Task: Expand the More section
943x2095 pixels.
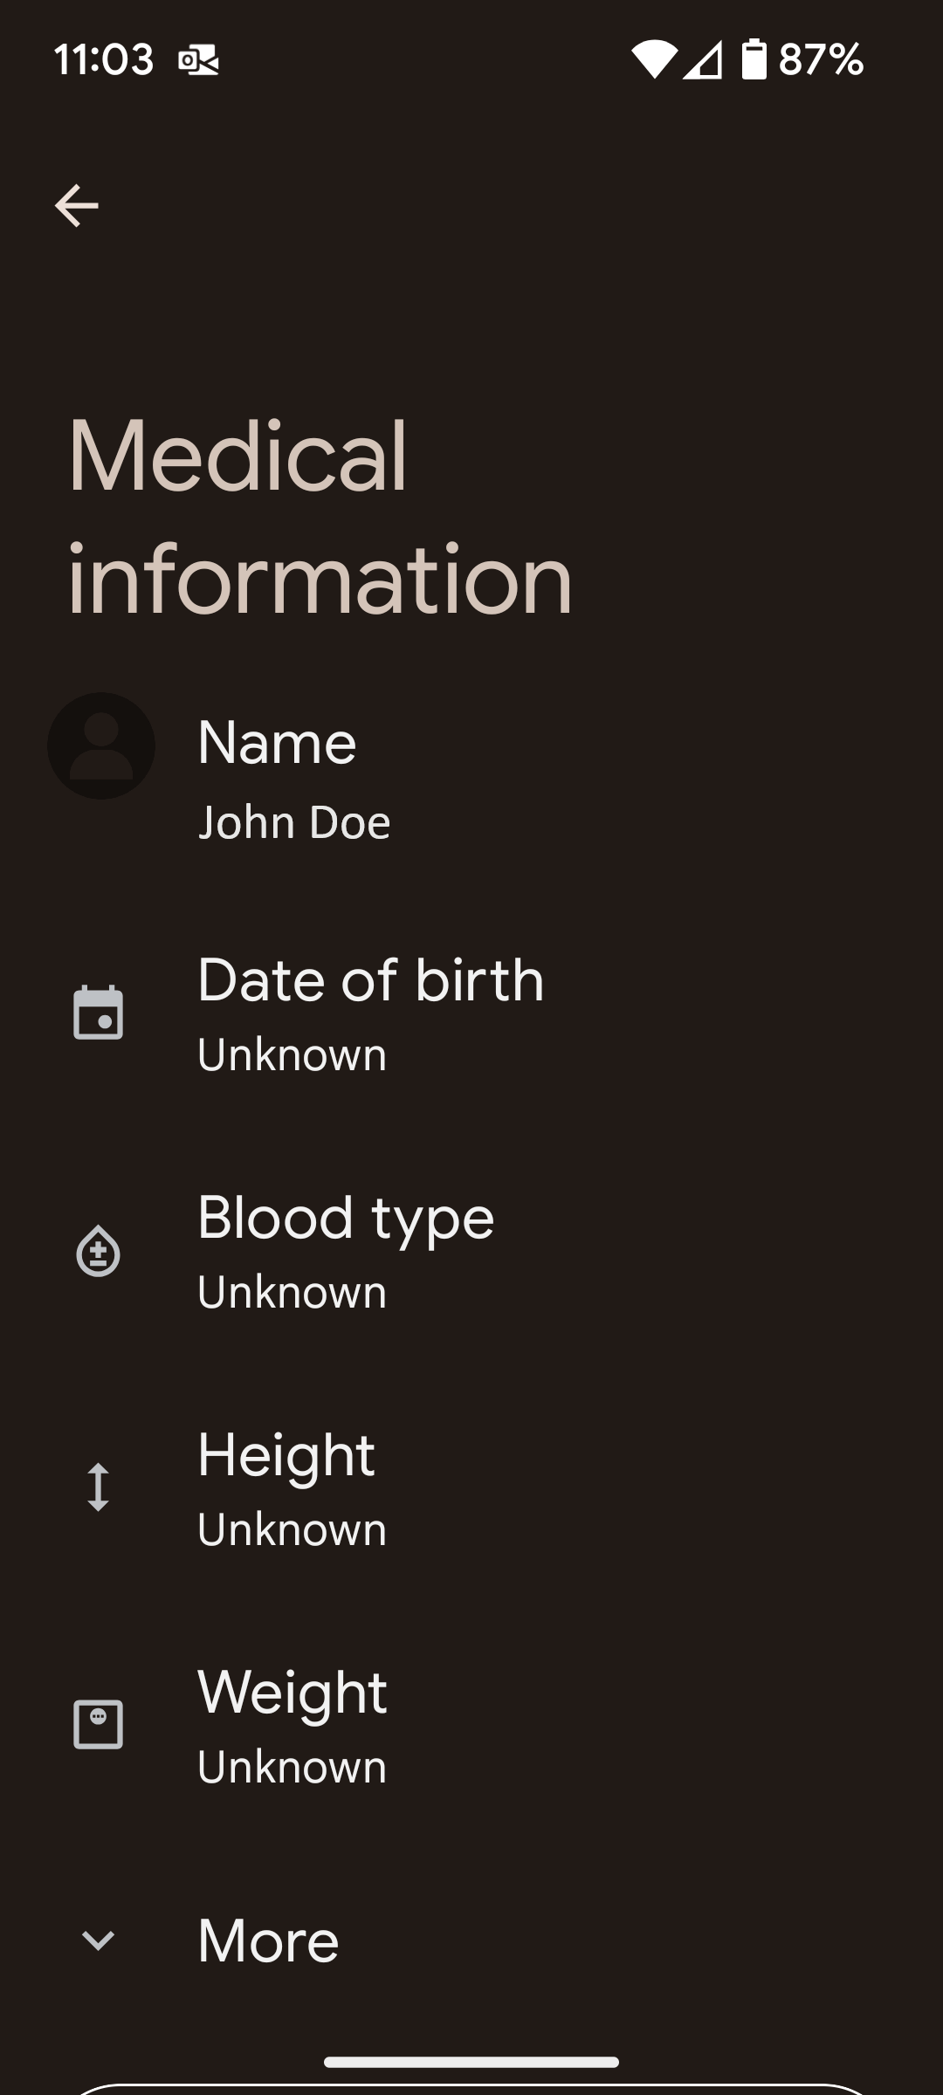Action: pos(268,1940)
